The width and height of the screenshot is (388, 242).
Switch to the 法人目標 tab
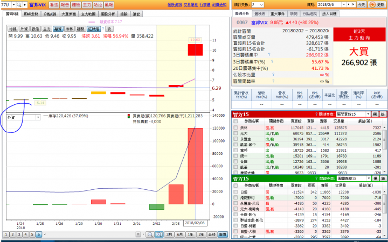(x=329, y=14)
